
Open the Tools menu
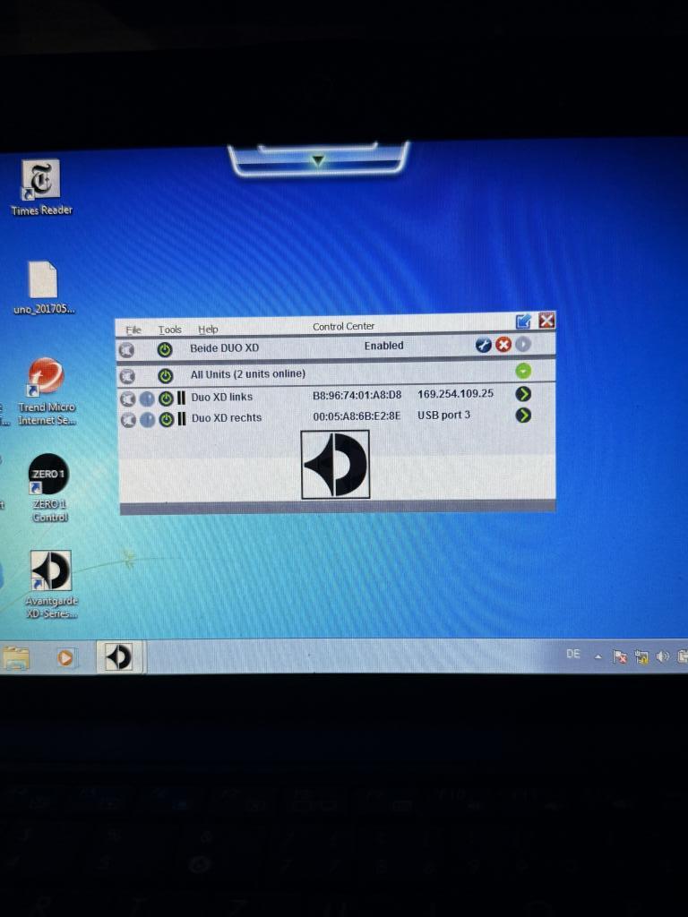(x=170, y=330)
